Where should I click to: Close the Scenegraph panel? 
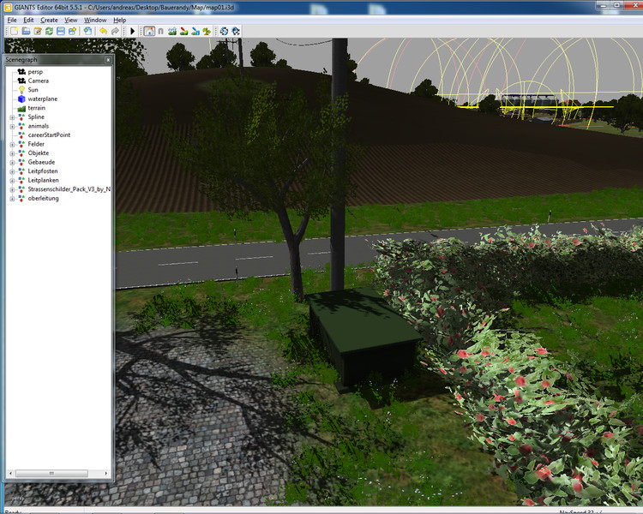[108, 60]
